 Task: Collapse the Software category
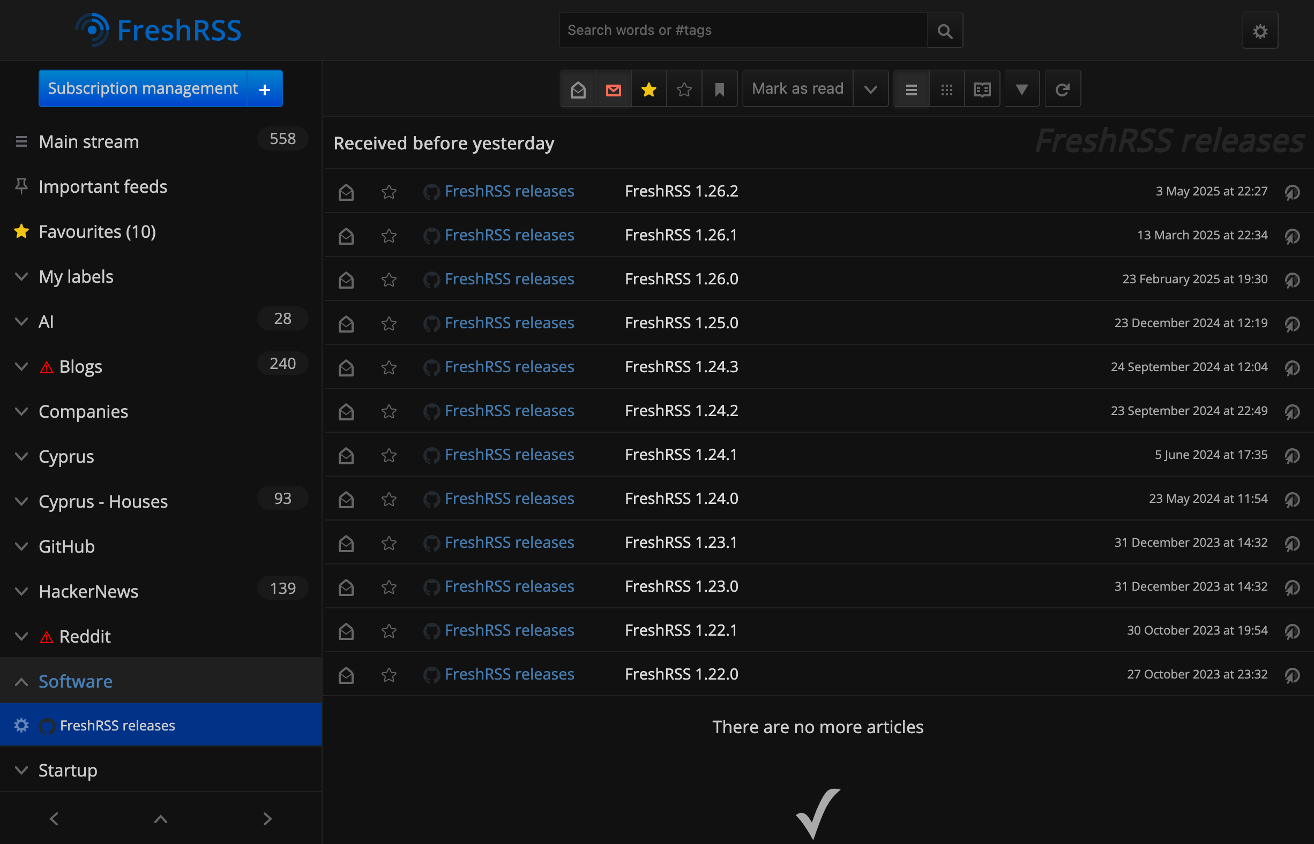click(21, 681)
